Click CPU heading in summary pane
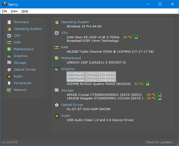Image resolution: width=179 pixels, height=146 pixels. click(65, 33)
